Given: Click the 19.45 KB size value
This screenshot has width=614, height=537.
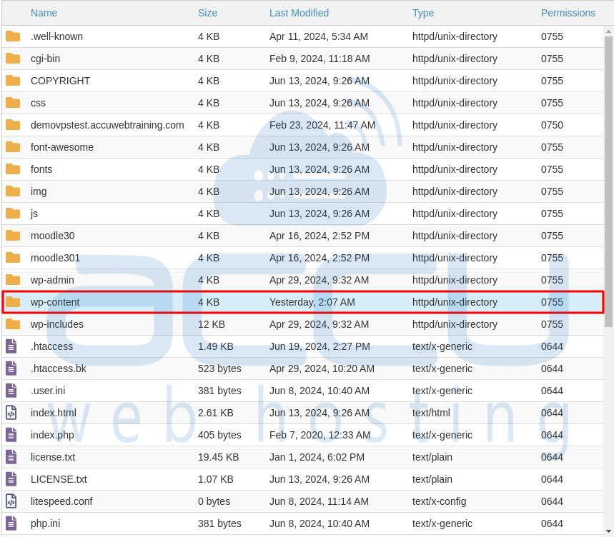Looking at the screenshot, I should point(218,457).
